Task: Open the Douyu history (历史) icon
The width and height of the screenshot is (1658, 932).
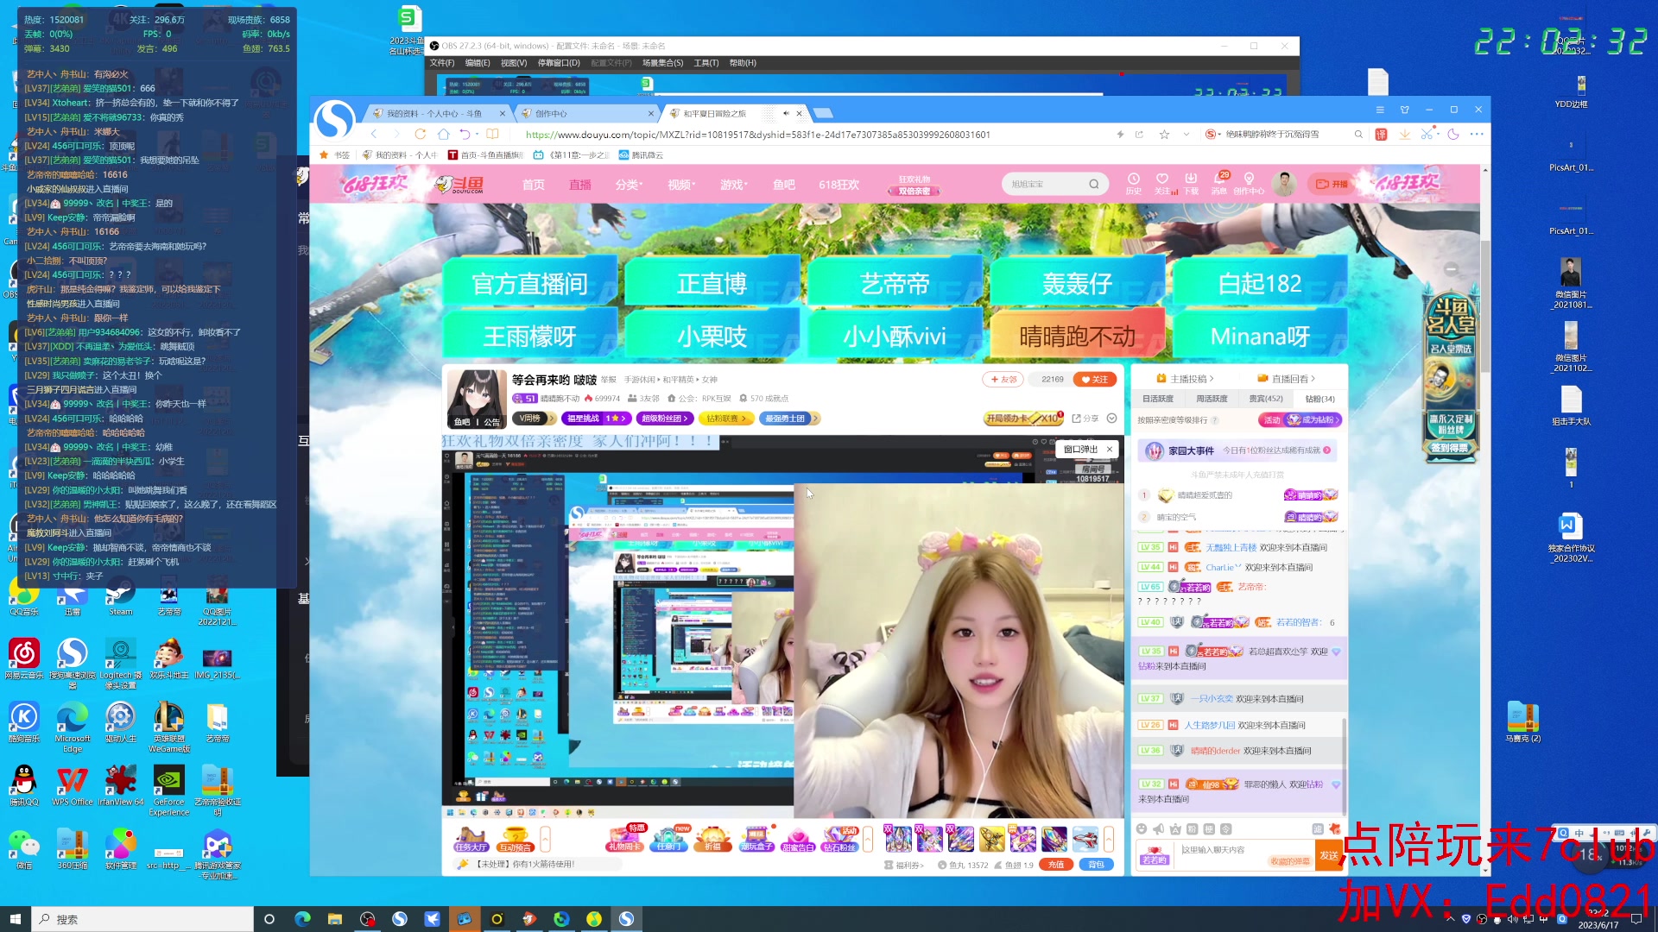Action: (1134, 183)
